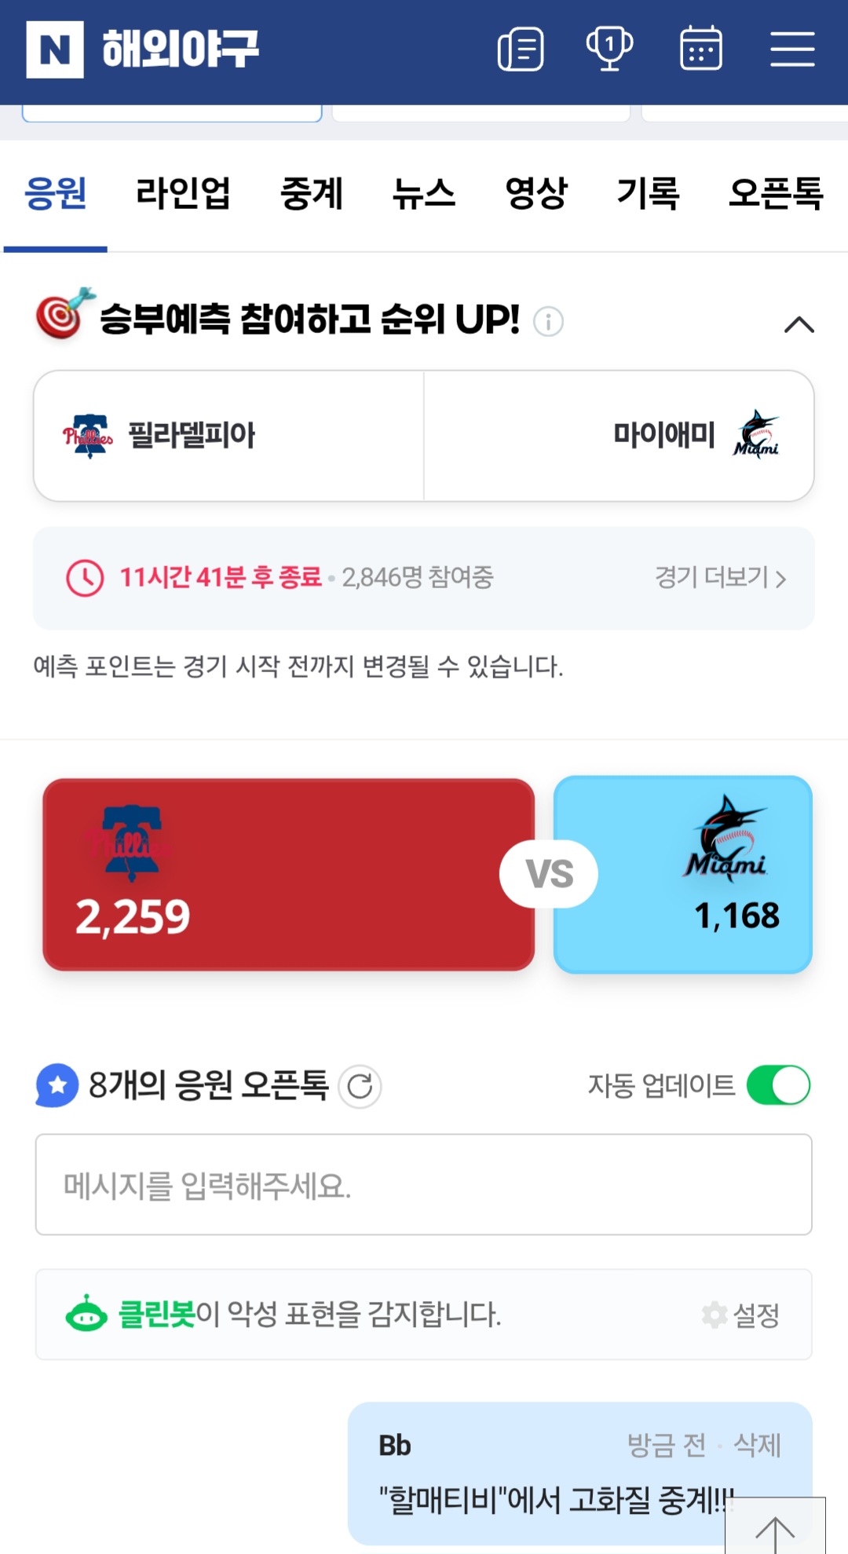Refresh the 응원 오픈톡 messages
The image size is (848, 1554).
(x=360, y=1087)
